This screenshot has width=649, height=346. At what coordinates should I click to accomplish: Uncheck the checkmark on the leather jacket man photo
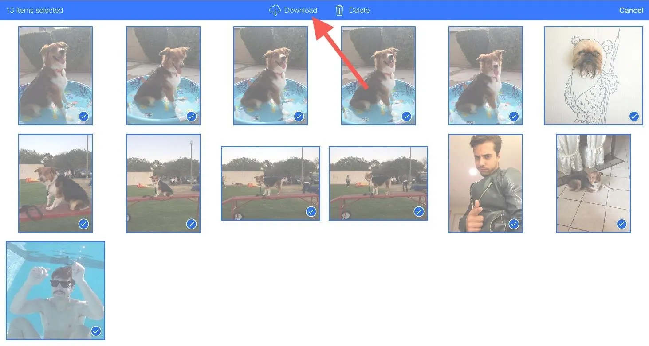[514, 224]
